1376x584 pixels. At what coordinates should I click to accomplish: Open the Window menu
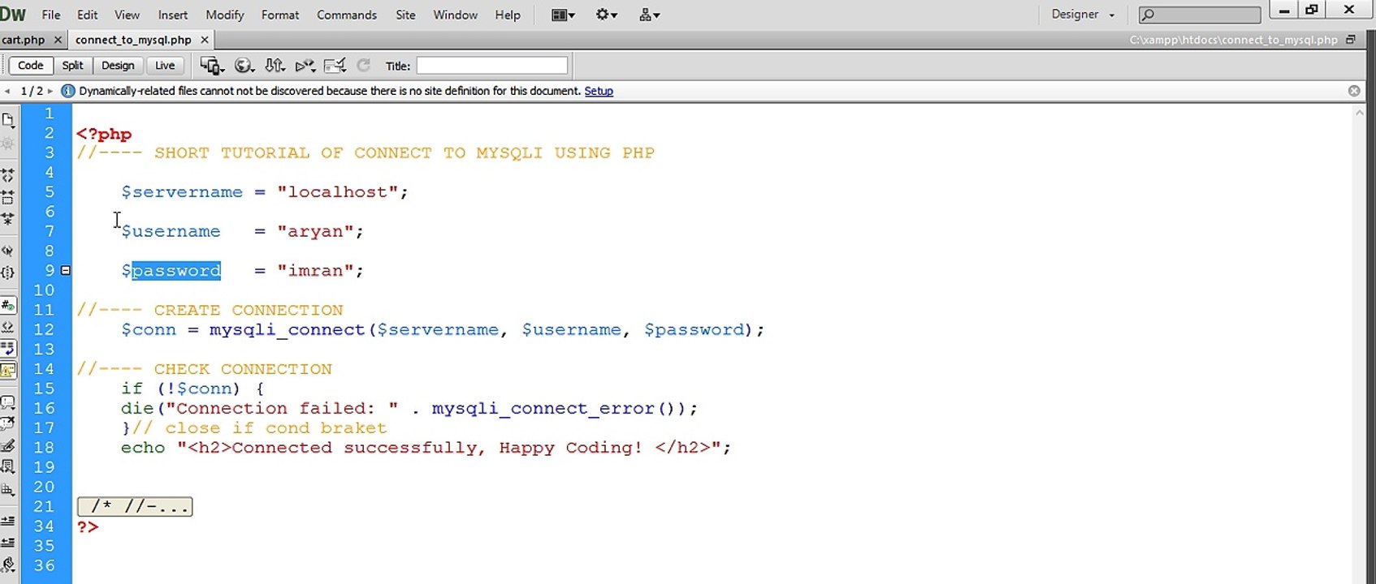pos(455,15)
